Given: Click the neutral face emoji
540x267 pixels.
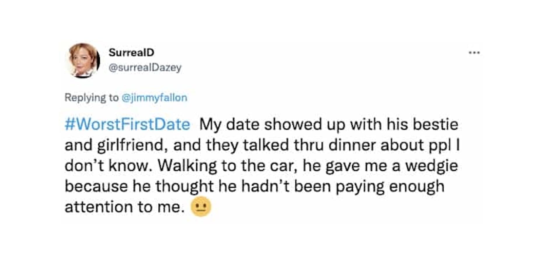Looking at the screenshot, I should tap(201, 207).
